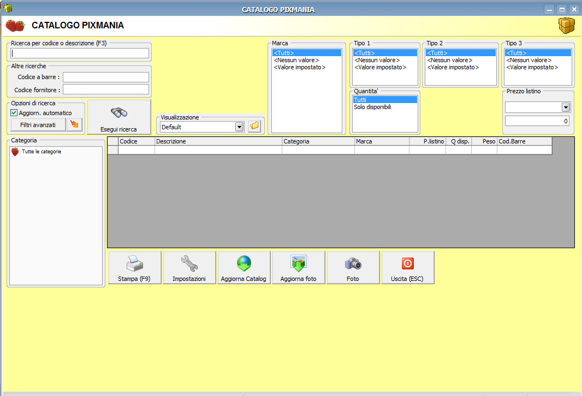Select <Nessun valore> in the Tipo 2 list

pos(460,60)
